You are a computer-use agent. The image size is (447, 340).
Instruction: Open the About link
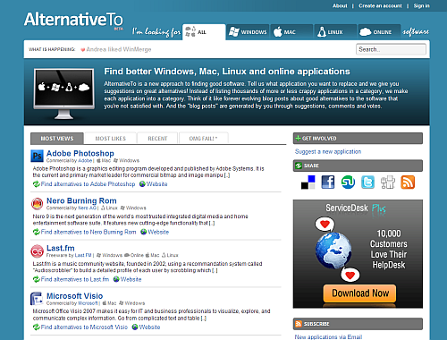pos(340,5)
